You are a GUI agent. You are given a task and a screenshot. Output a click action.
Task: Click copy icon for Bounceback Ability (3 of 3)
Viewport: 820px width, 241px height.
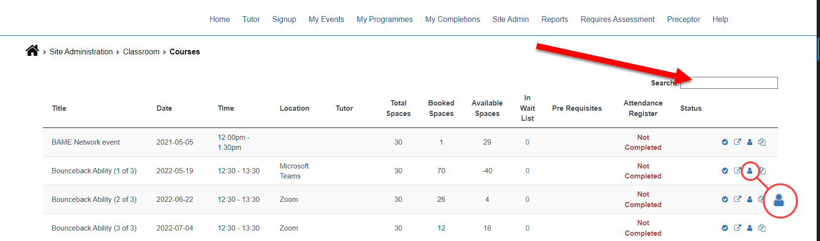pyautogui.click(x=762, y=228)
